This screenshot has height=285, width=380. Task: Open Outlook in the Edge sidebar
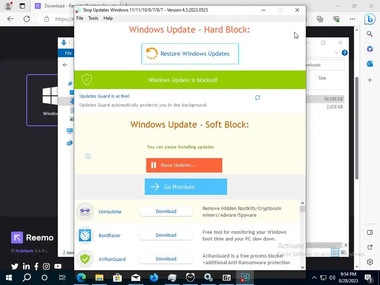(370, 64)
